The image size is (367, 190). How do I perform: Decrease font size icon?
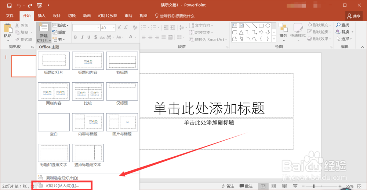click(126, 28)
